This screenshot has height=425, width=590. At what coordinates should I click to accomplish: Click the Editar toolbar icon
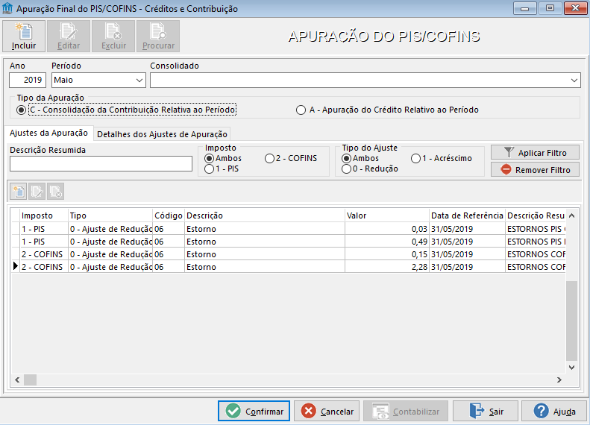click(x=68, y=36)
